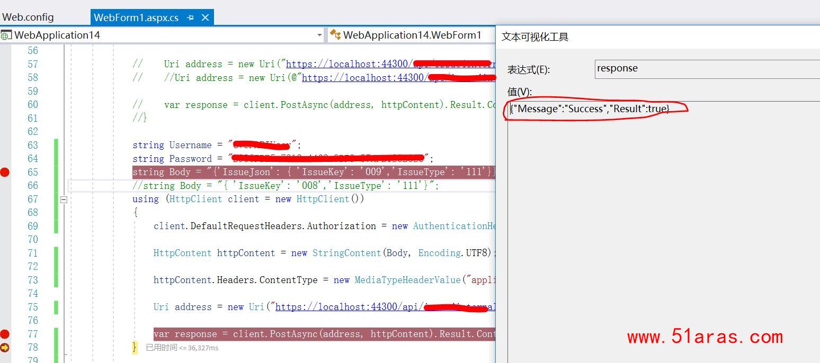Click "HttpContent httpContent" on line 71

click(215, 253)
